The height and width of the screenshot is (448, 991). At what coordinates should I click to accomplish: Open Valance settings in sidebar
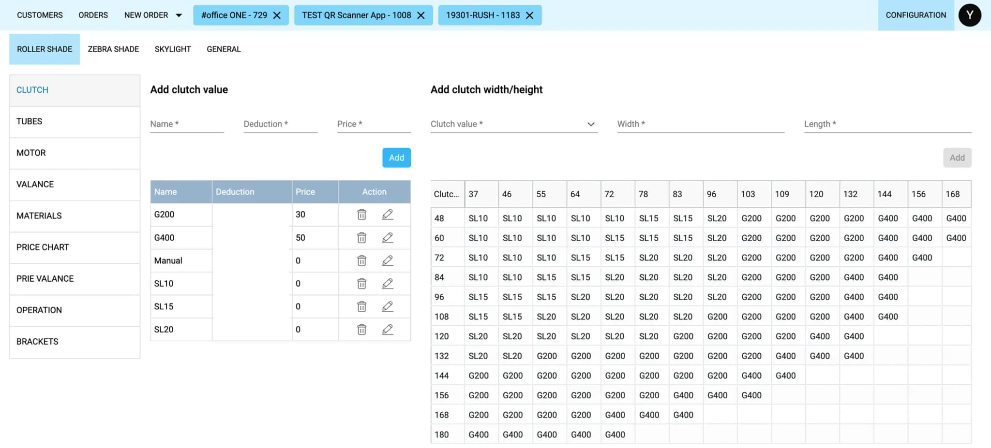pos(75,185)
